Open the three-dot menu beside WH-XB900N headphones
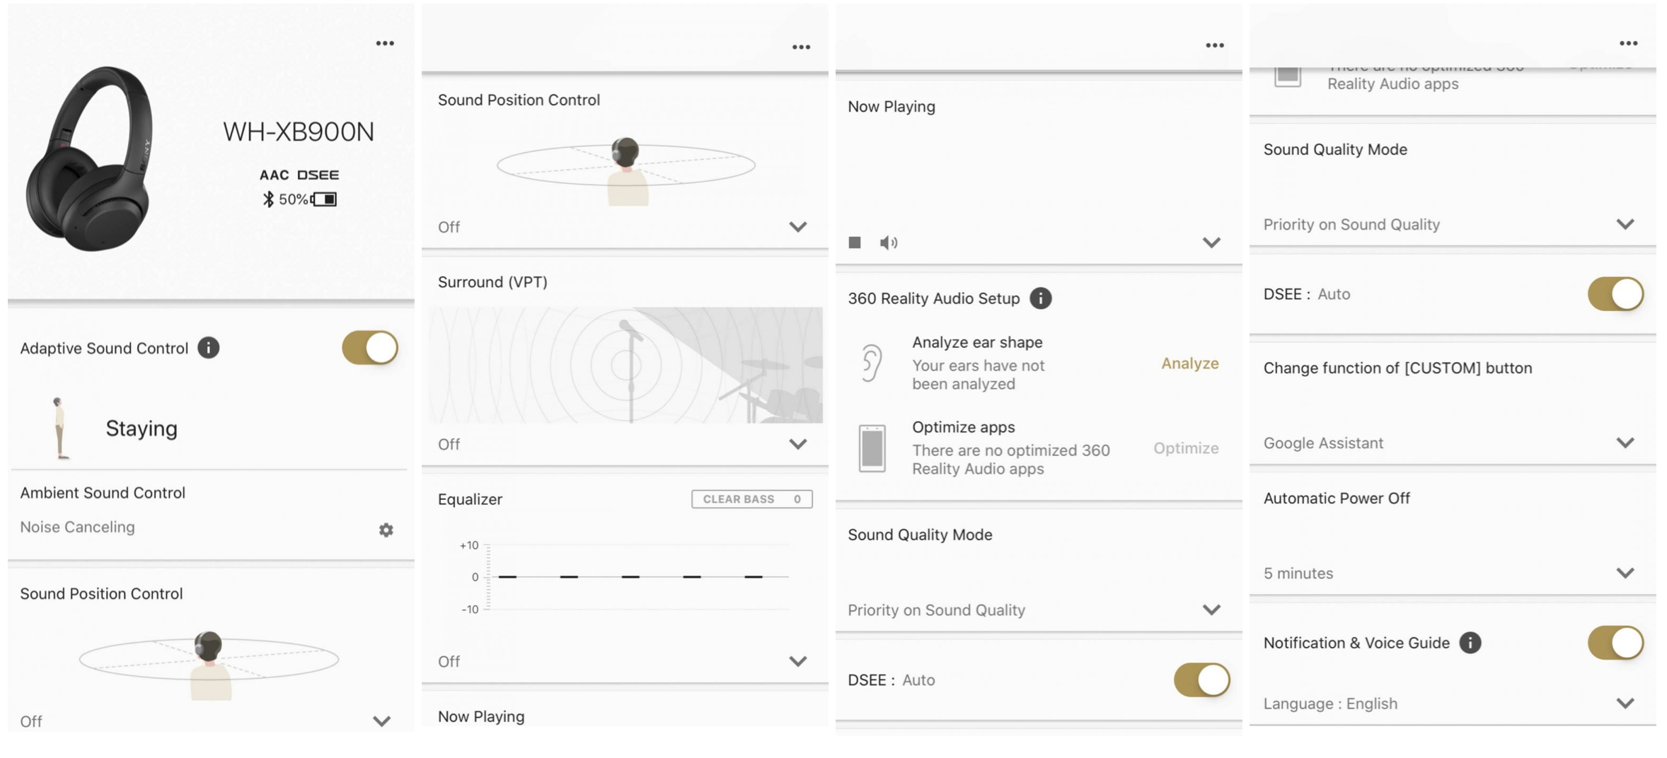1667x758 pixels. tap(385, 43)
